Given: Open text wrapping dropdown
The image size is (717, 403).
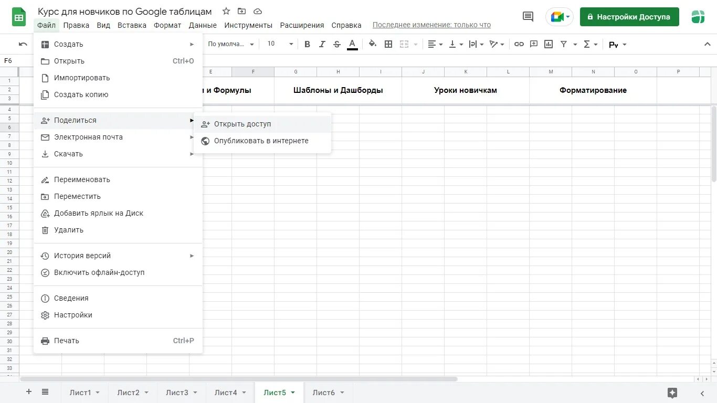Looking at the screenshot, I should [x=476, y=44].
